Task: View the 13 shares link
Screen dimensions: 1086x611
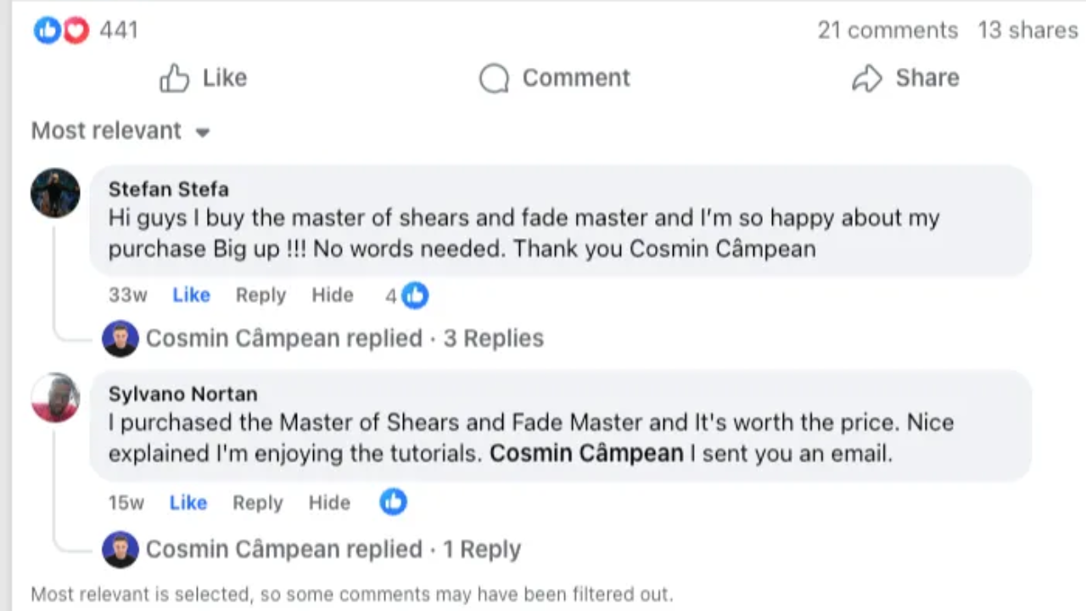Action: (1027, 31)
